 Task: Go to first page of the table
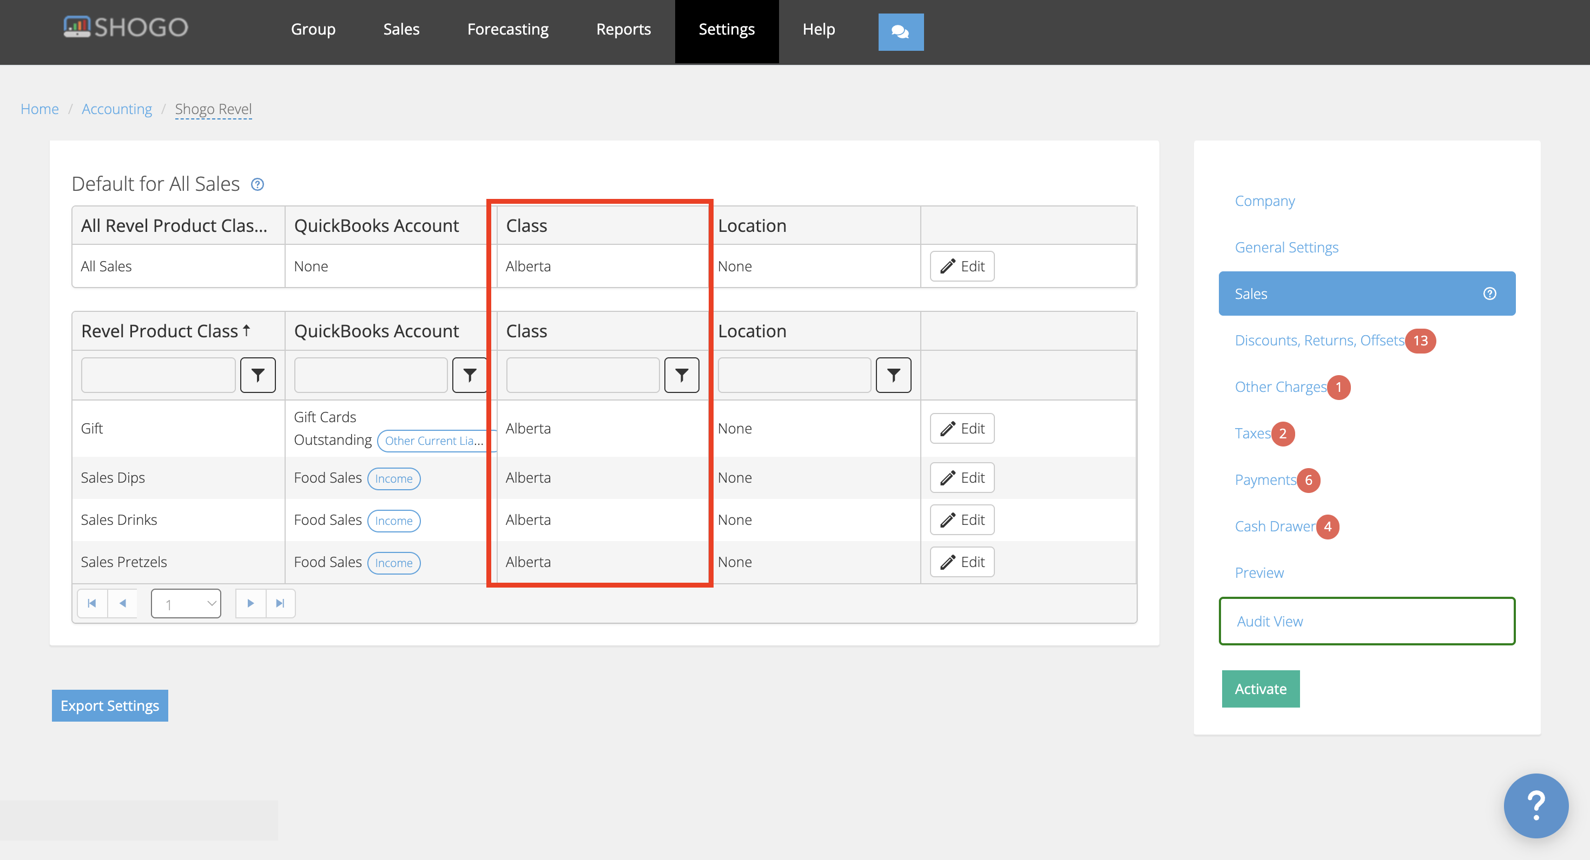[92, 603]
